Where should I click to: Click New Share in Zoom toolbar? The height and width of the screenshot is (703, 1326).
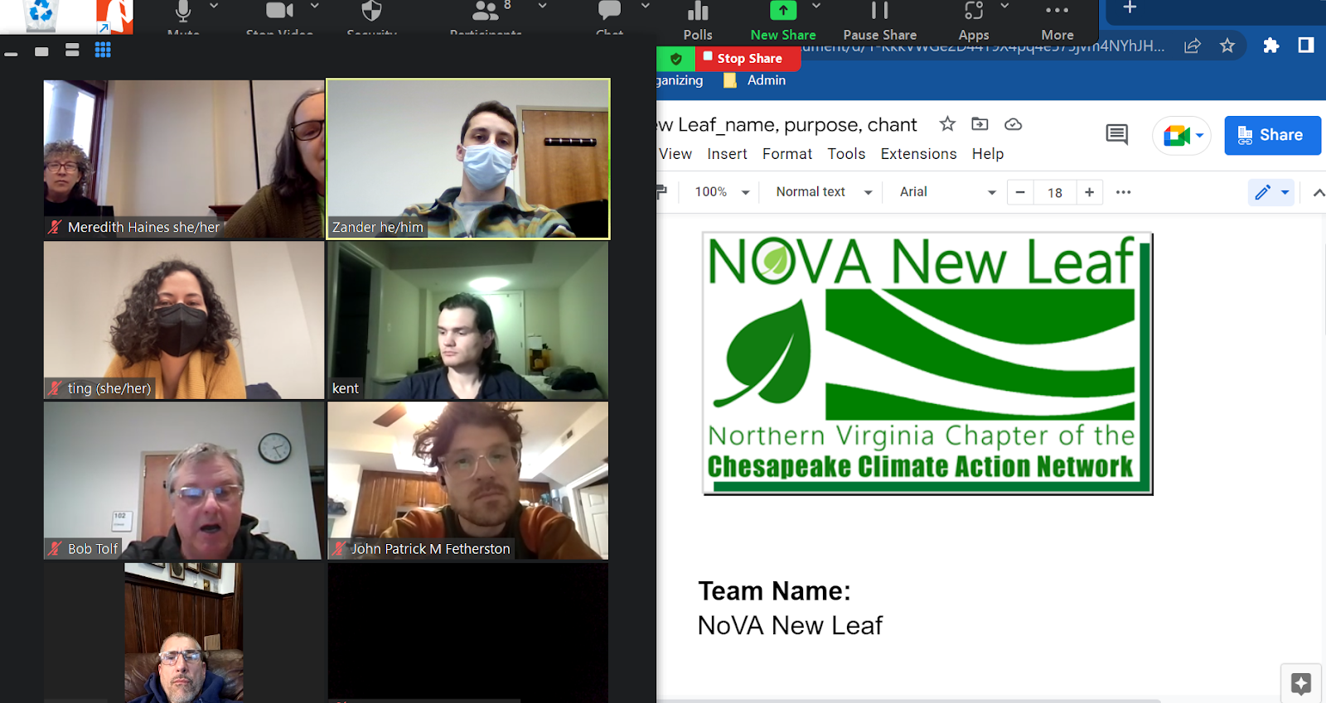pos(782,21)
